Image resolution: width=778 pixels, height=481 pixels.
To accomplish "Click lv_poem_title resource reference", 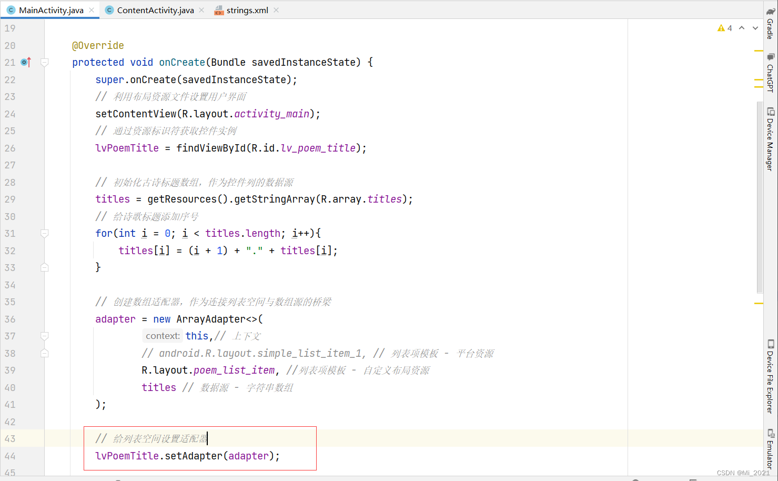I will click(x=318, y=148).
